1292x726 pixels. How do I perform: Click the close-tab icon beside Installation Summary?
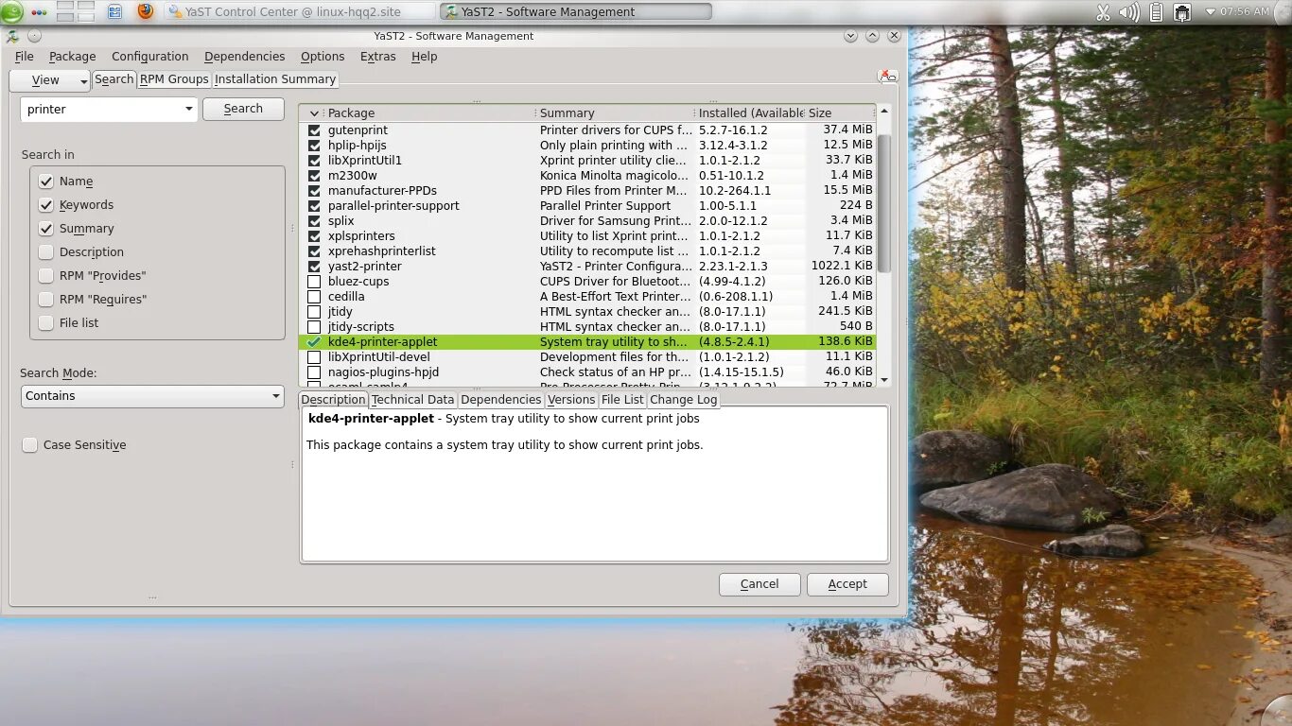887,76
